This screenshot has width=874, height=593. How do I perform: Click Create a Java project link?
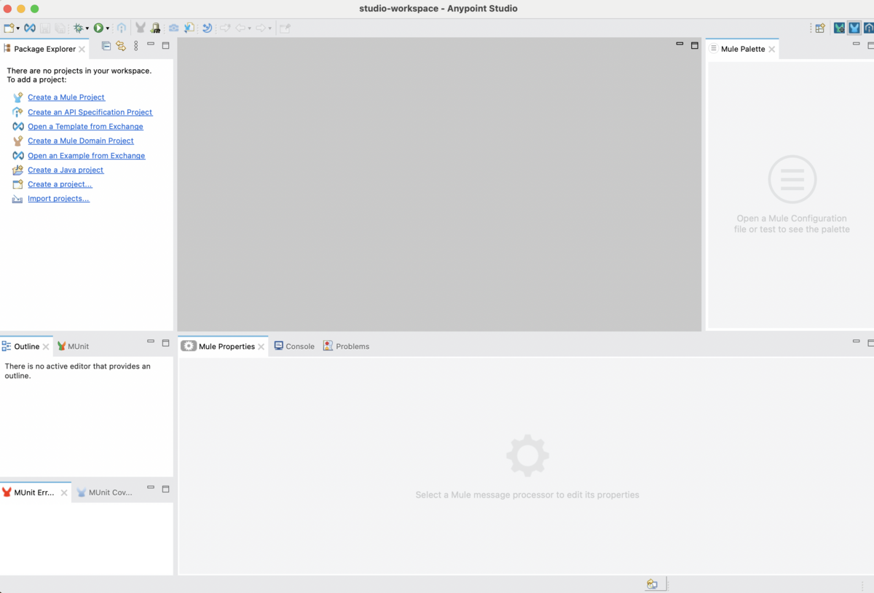point(66,170)
